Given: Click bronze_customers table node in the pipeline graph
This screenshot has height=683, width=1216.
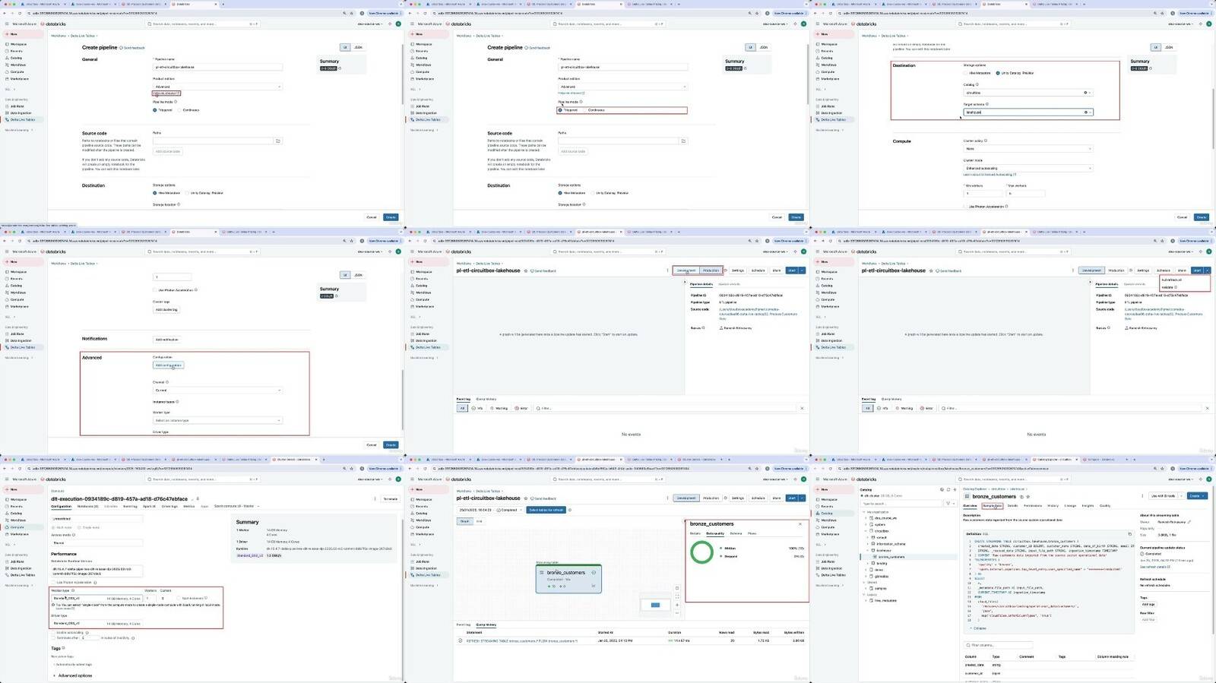Looking at the screenshot, I should (x=568, y=579).
